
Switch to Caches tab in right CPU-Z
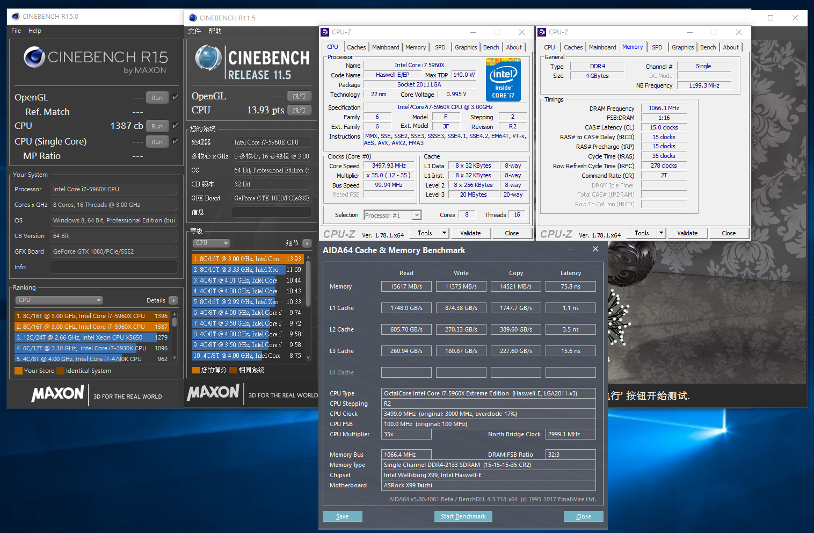[x=573, y=47]
